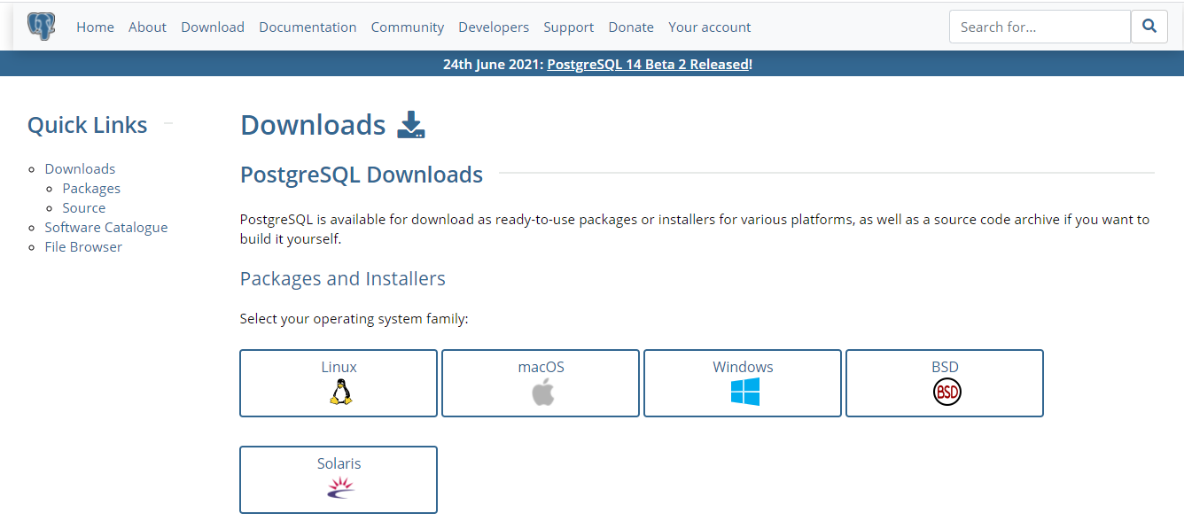Open Documentation from the navbar
This screenshot has height=529, width=1184.
tap(308, 27)
